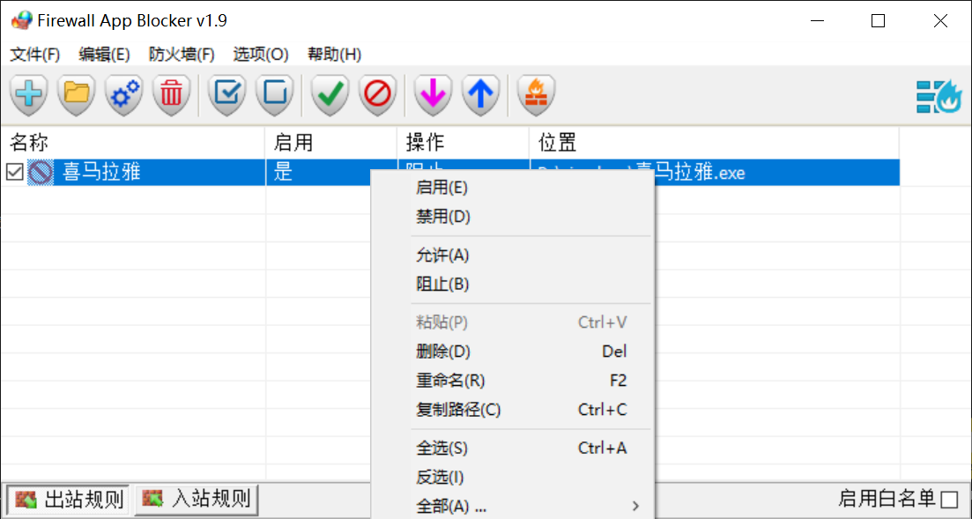
Task: Choose 阻止(B) in context menu
Action: pos(512,284)
